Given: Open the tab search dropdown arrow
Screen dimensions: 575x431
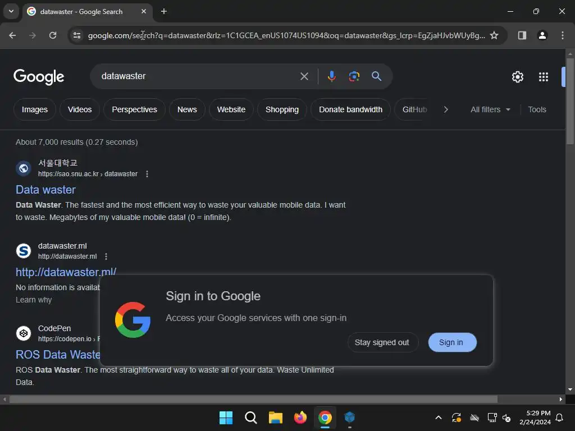Looking at the screenshot, I should click(x=11, y=11).
